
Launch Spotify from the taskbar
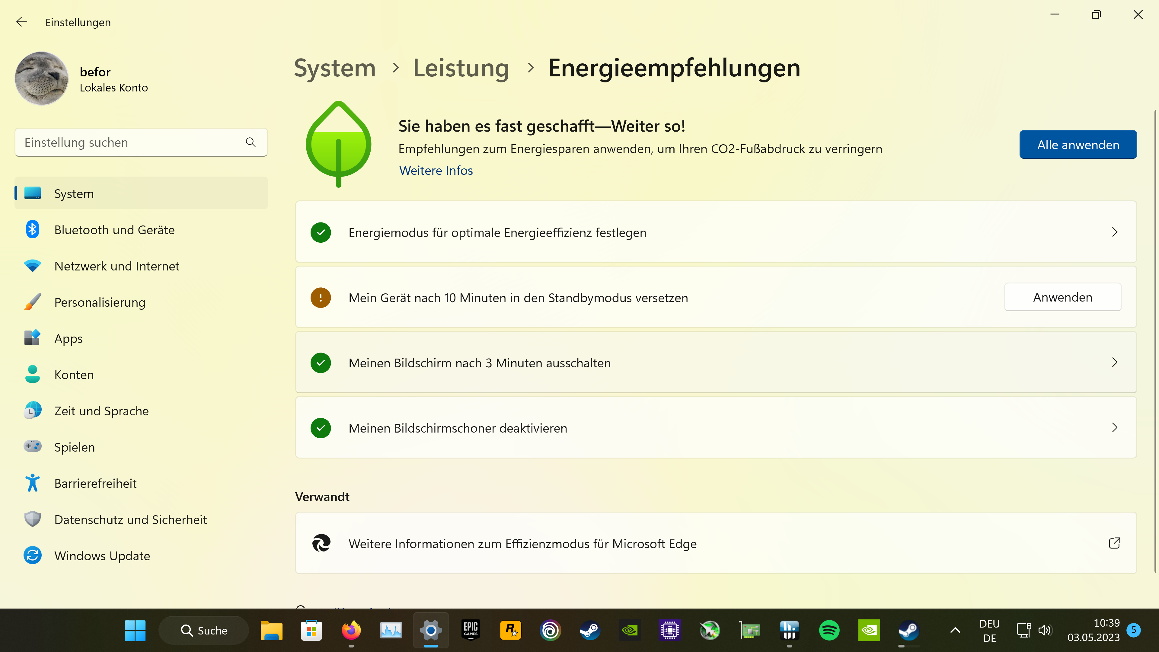[830, 630]
